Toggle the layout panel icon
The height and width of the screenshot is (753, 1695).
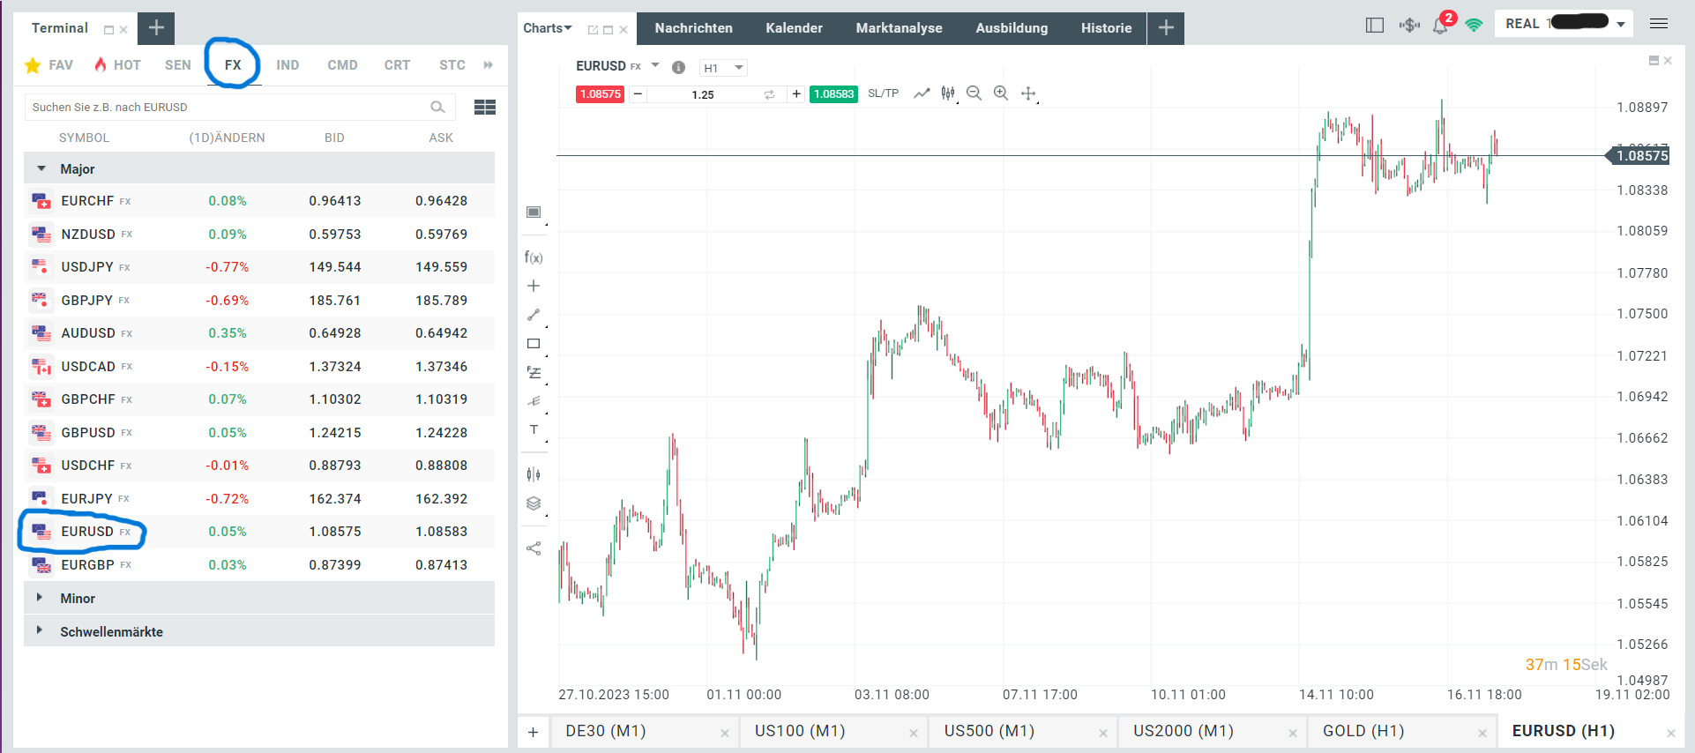click(1374, 26)
